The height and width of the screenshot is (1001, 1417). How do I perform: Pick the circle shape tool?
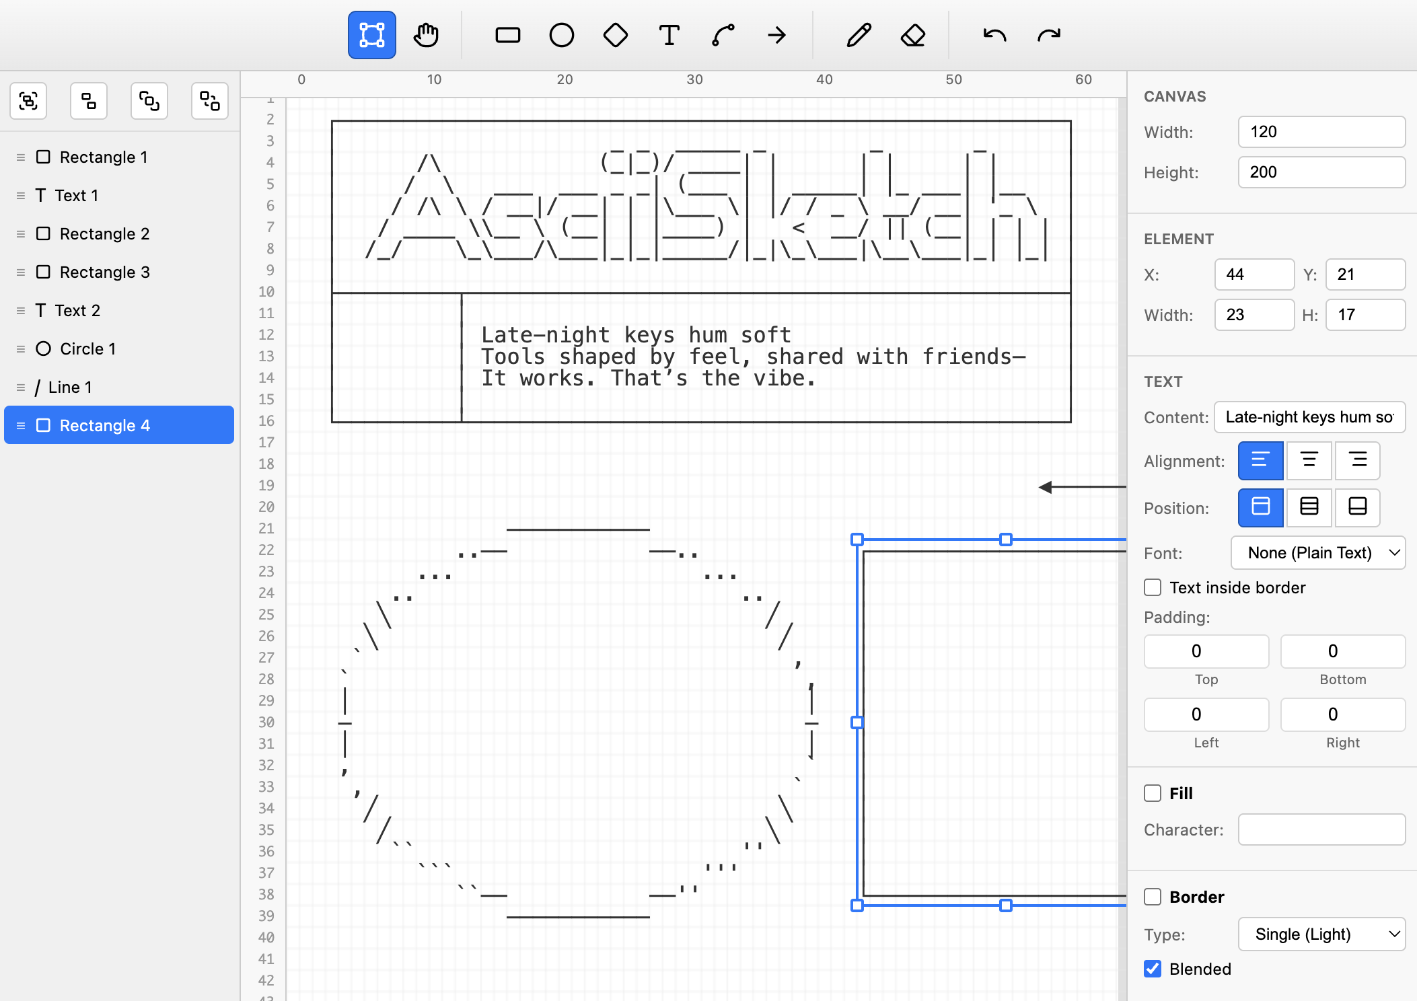[x=561, y=35]
